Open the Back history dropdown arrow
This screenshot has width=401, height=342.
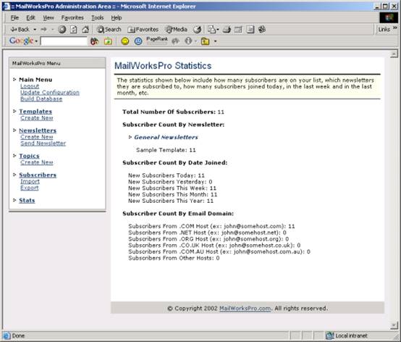pos(35,30)
